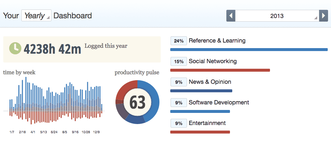331x144 pixels.
Task: Click the 24% percentage badge
Action: tap(179, 41)
